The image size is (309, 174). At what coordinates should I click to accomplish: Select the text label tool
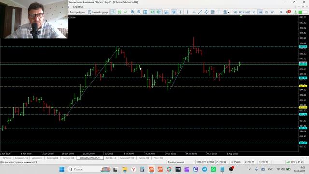219,12
